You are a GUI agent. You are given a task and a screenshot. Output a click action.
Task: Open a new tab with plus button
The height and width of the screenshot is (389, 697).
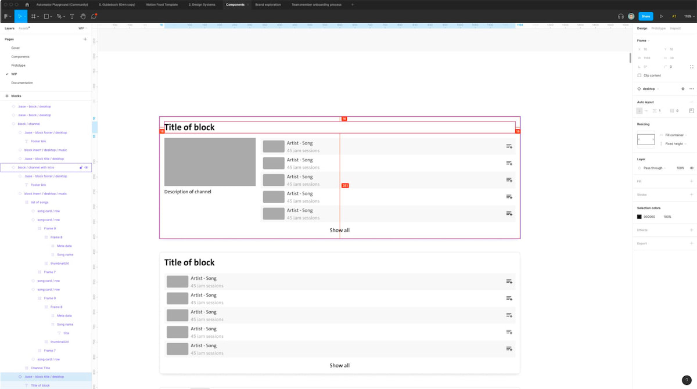coord(352,4)
